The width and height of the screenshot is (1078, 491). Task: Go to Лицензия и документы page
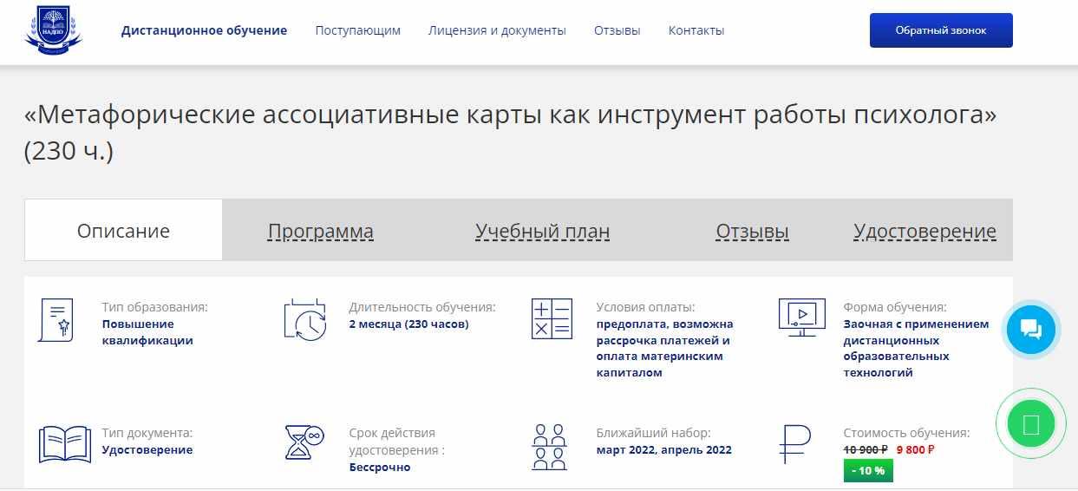[497, 30]
